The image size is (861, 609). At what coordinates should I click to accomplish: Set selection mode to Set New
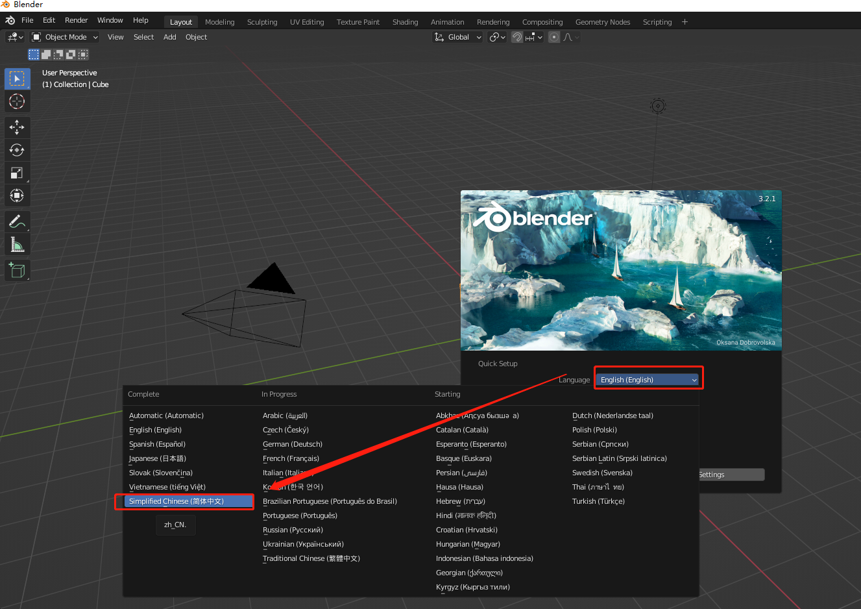(34, 55)
